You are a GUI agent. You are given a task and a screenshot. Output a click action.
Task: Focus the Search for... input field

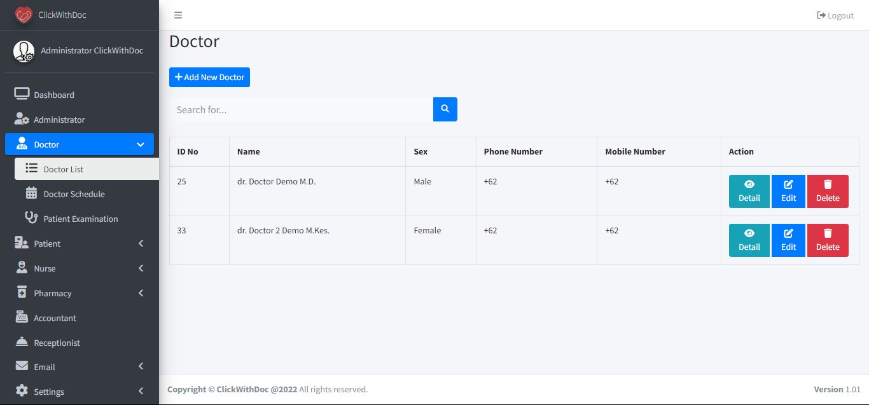[x=301, y=109]
